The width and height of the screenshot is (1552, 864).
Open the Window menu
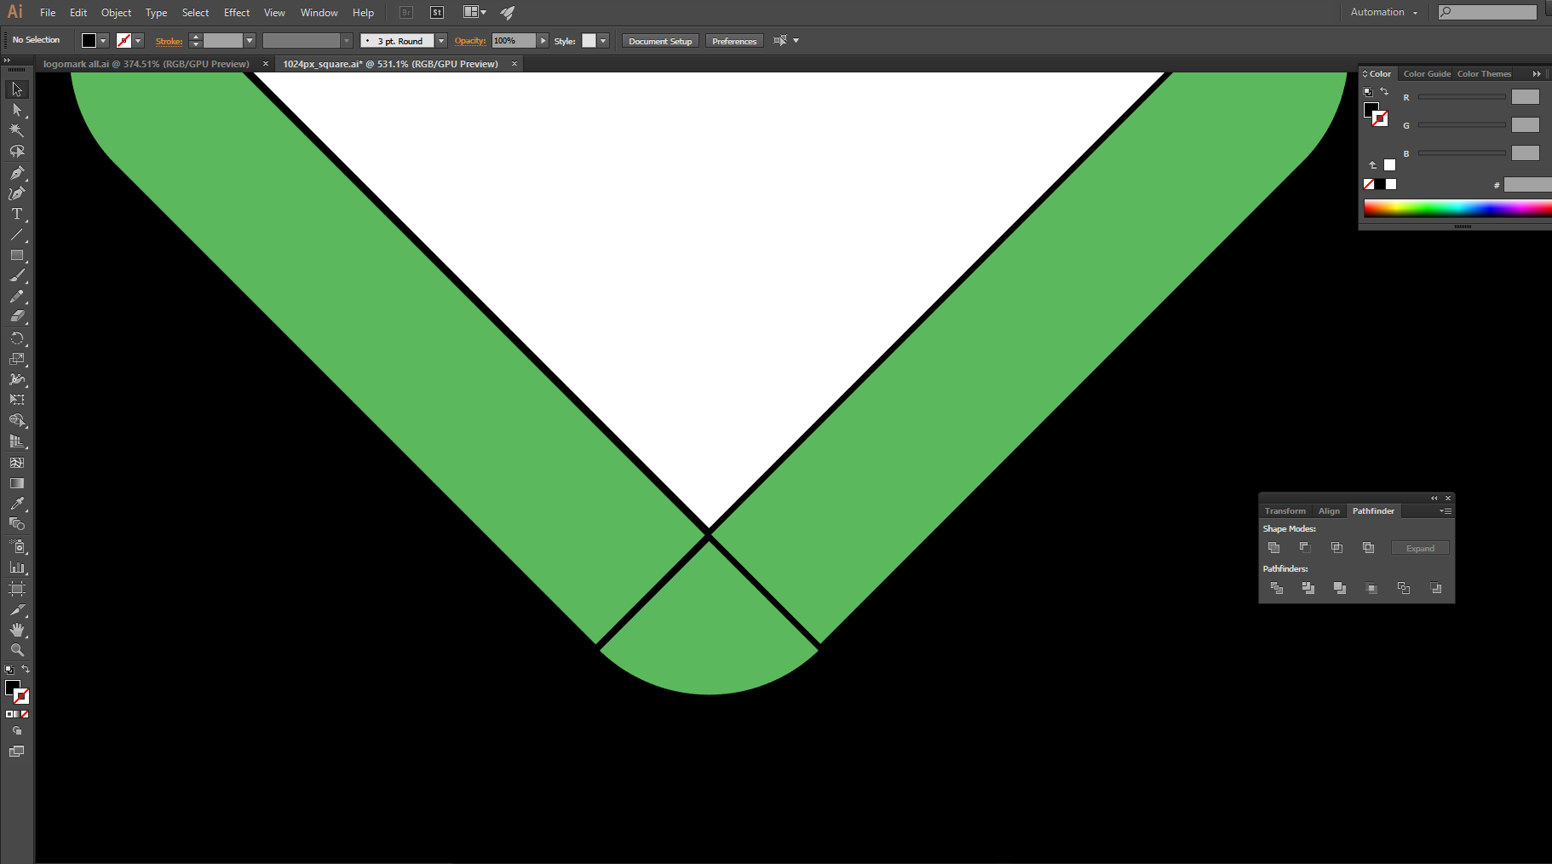pyautogui.click(x=319, y=13)
